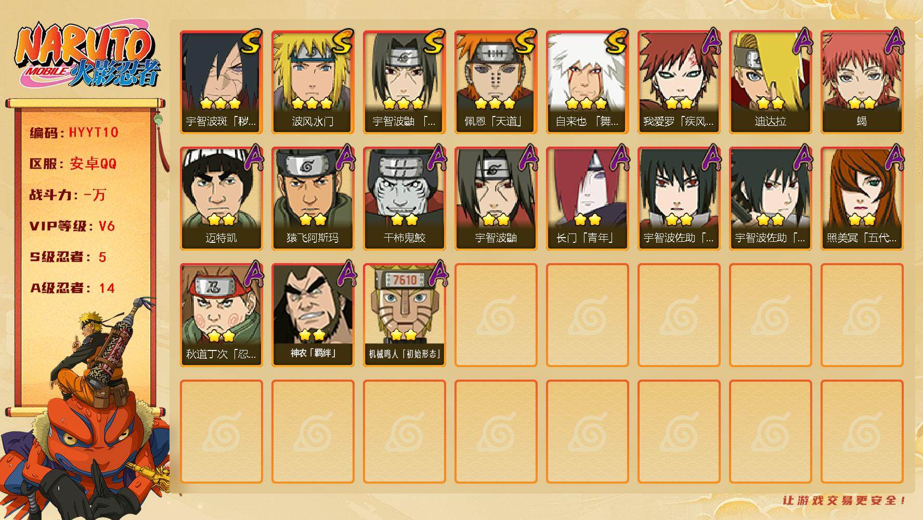This screenshot has width=923, height=520.
Task: Select the 蝎 A-rank card
Action: [862, 82]
